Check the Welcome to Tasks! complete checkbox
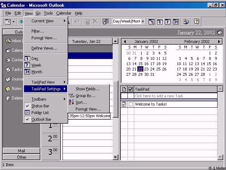 click(x=131, y=104)
